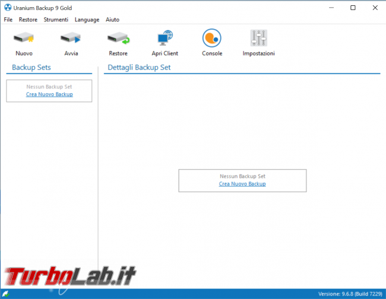Maximize the Uranium Backup window
Screen dimensions: 386x299
point(353,8)
